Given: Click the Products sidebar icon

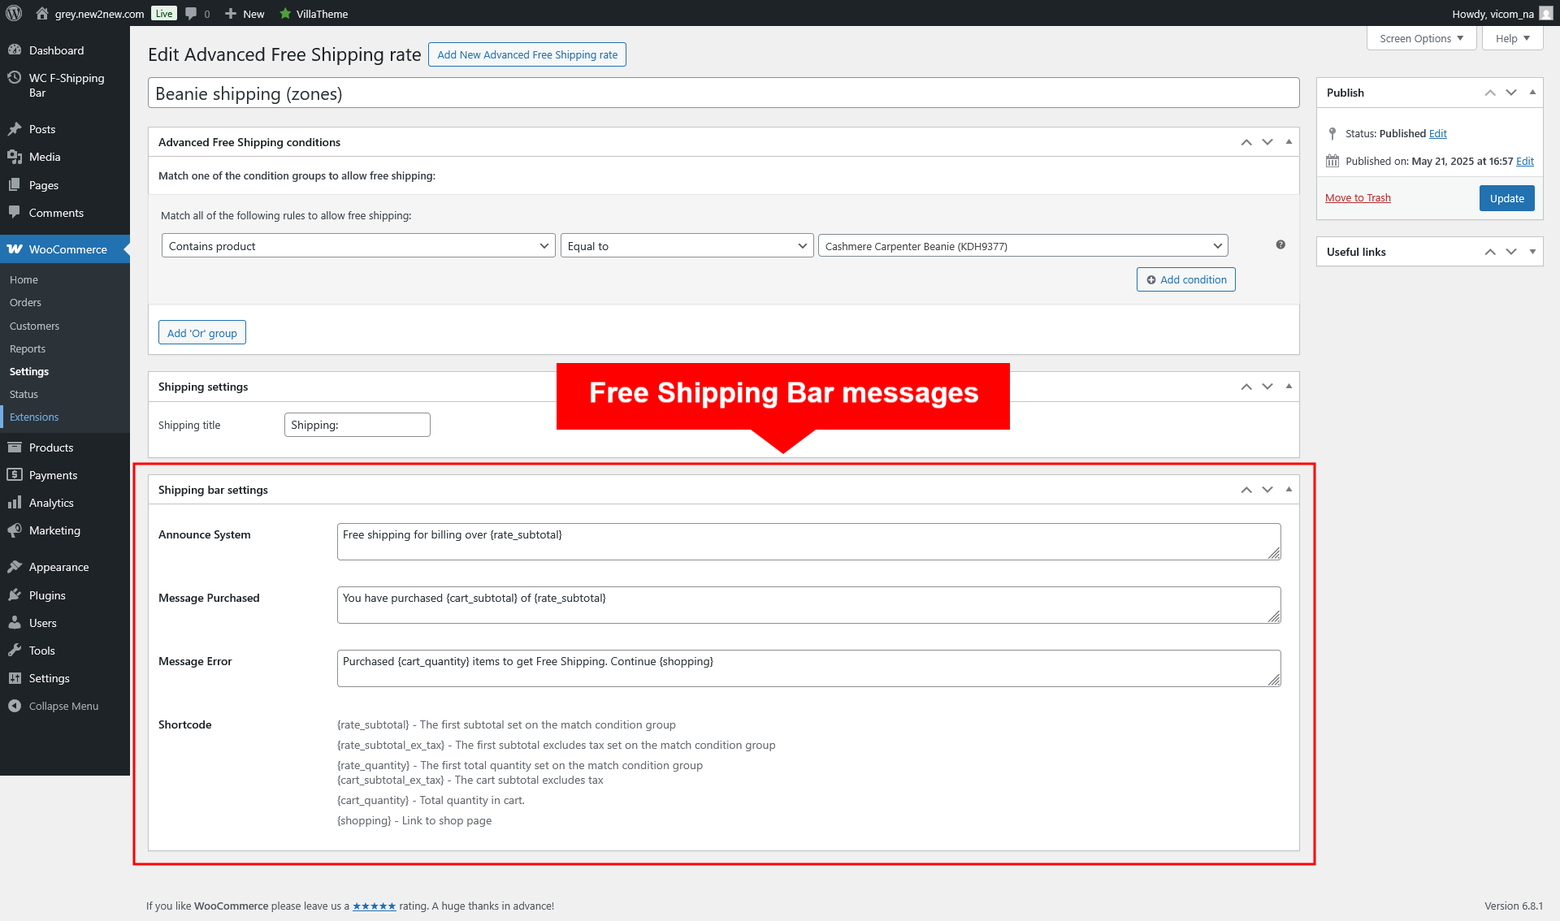Looking at the screenshot, I should pyautogui.click(x=15, y=448).
